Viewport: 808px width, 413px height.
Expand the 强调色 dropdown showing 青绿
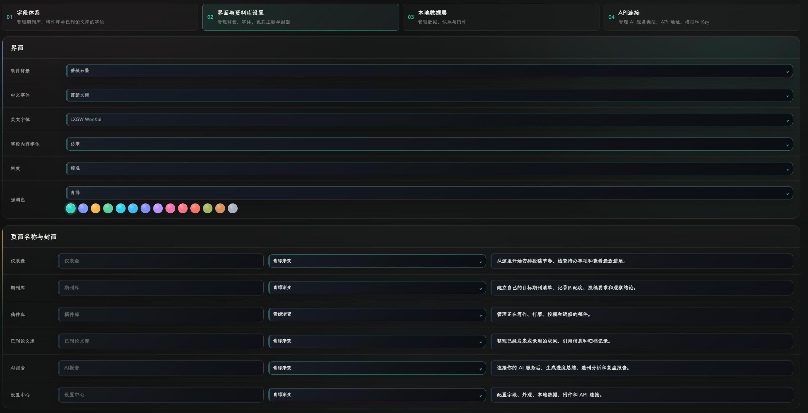(x=429, y=193)
